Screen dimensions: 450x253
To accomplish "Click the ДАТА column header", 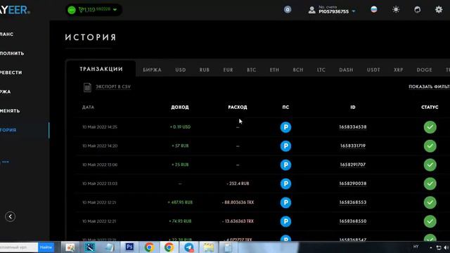I will click(88, 108).
